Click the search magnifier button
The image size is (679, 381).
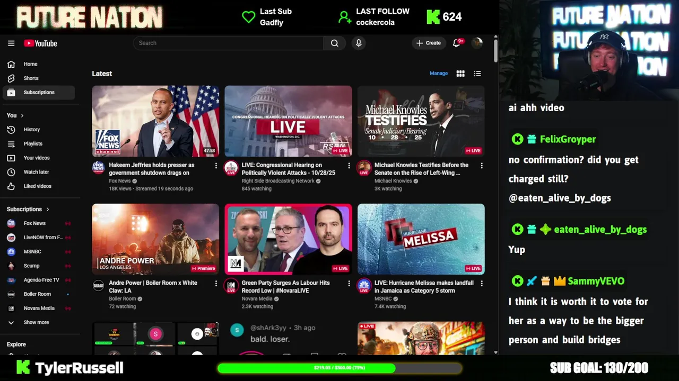pos(335,43)
